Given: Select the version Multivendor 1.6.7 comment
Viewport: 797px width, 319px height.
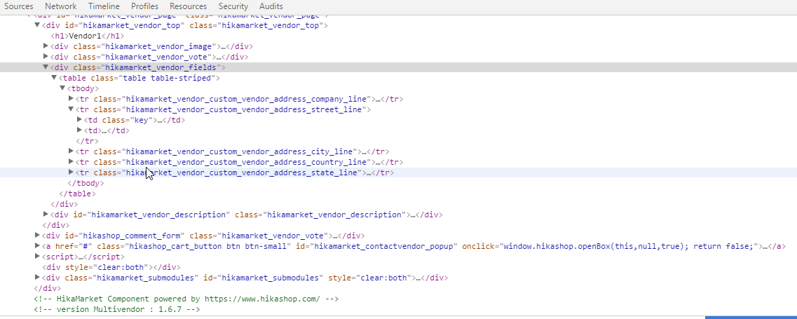Looking at the screenshot, I should 117,309.
